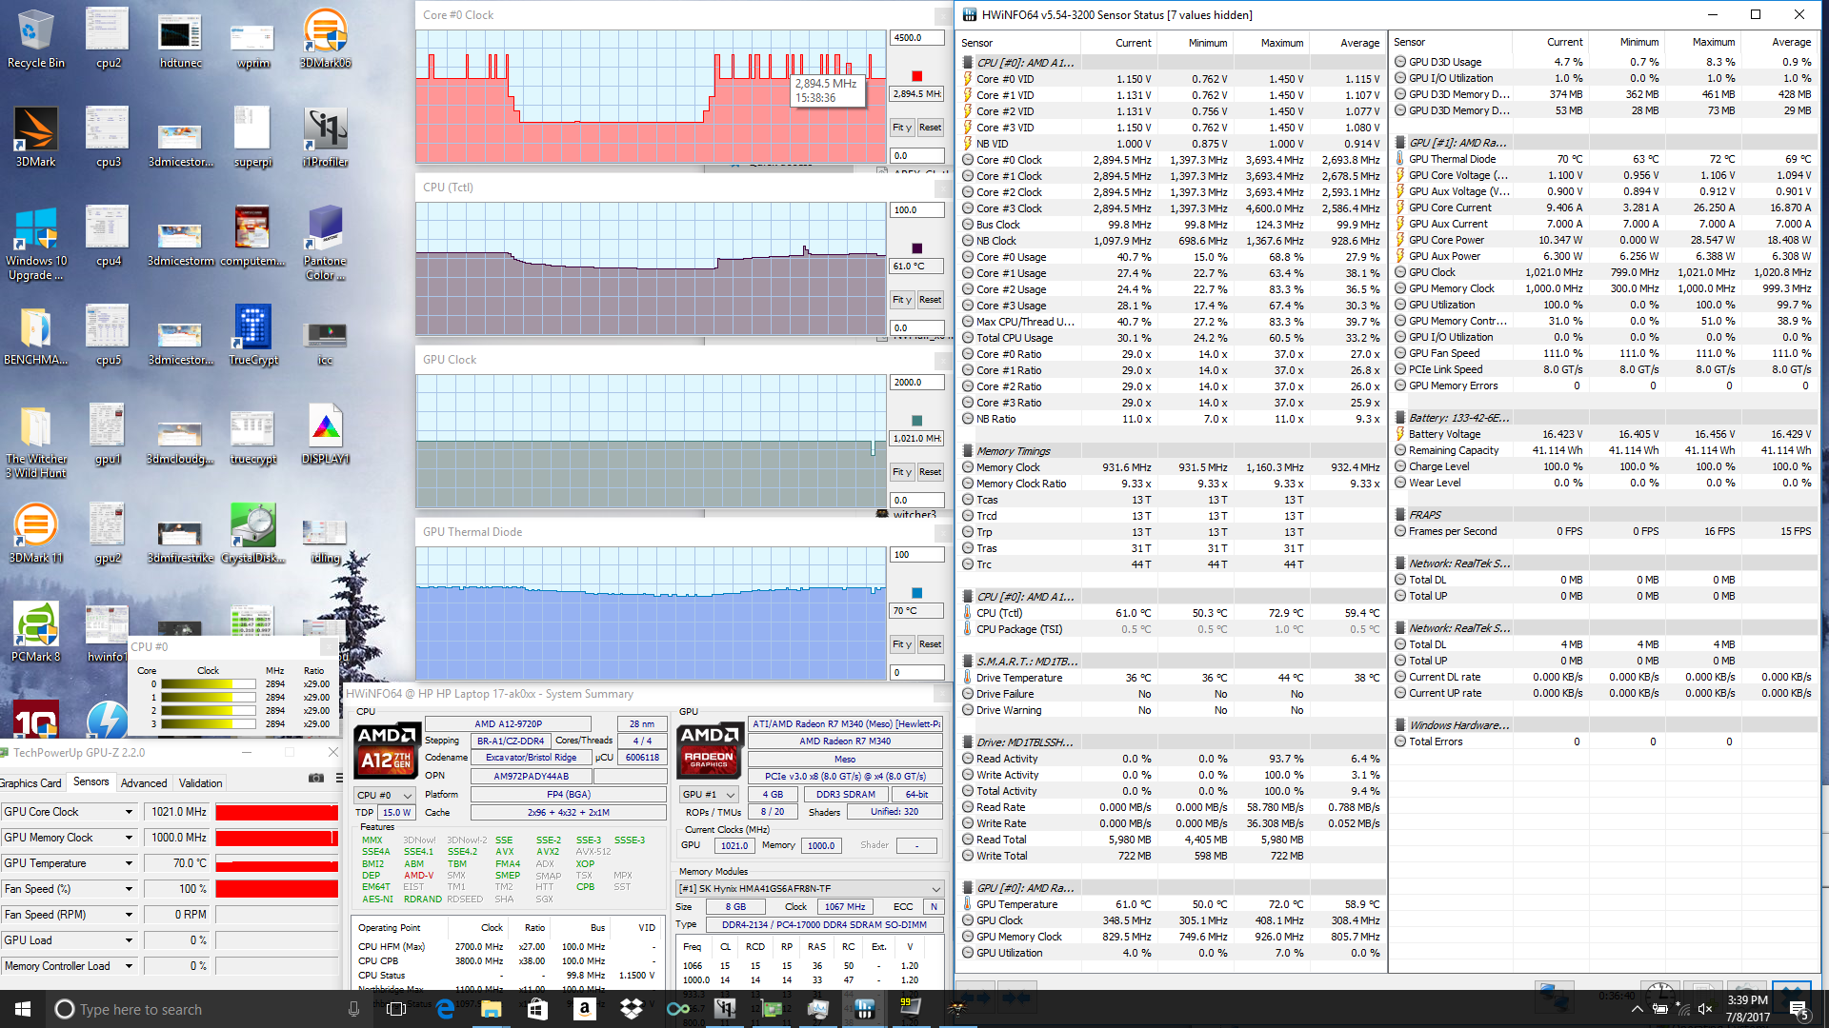Open the GPU-Z hamburger menu
1829x1028 pixels.
[x=338, y=778]
